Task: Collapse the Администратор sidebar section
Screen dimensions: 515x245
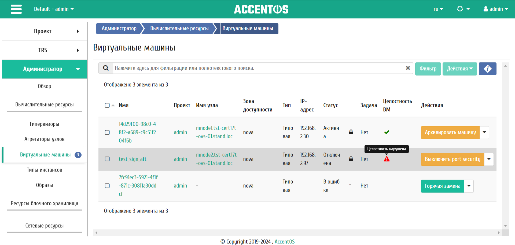Action: tap(45, 69)
